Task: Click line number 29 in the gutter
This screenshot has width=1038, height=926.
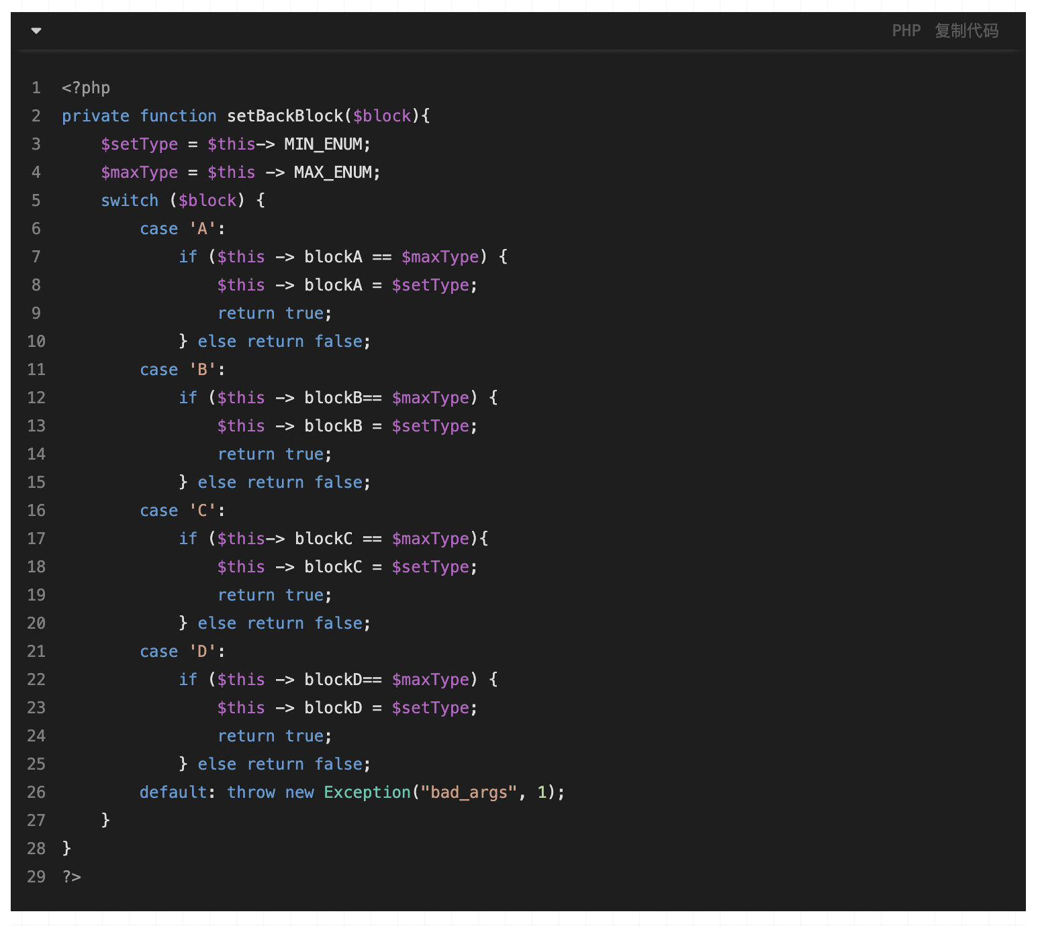Action: (36, 877)
